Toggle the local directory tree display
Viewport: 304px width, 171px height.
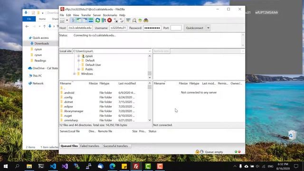[79, 20]
